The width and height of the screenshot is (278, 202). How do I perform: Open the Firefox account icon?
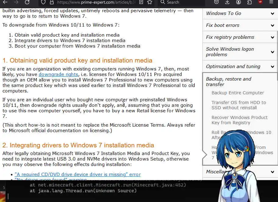(x=238, y=2)
